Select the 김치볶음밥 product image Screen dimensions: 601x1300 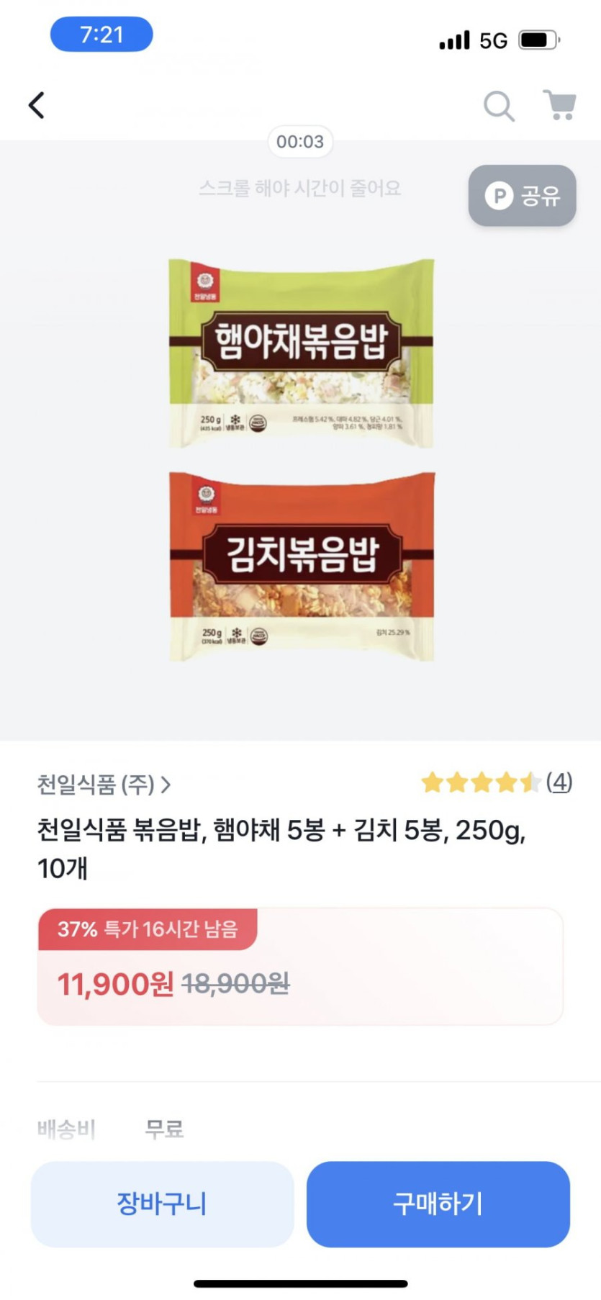click(302, 567)
